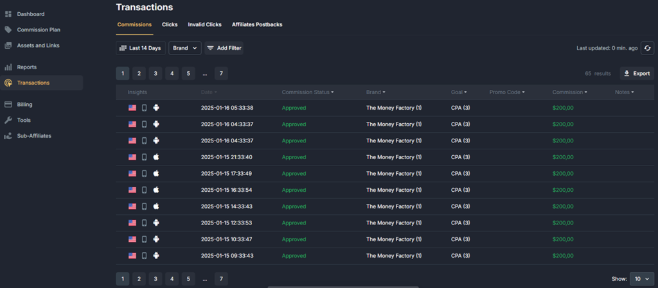The image size is (658, 288).
Task: Open the Brand filter dropdown
Action: (185, 48)
